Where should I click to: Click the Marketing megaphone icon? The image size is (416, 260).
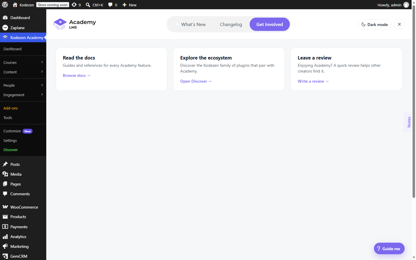(5, 246)
